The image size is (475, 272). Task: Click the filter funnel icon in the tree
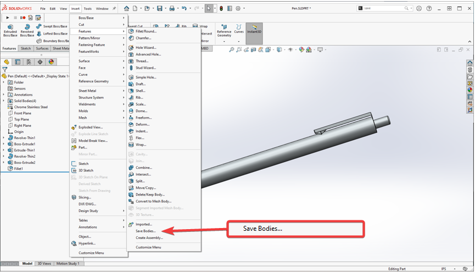point(5,69)
